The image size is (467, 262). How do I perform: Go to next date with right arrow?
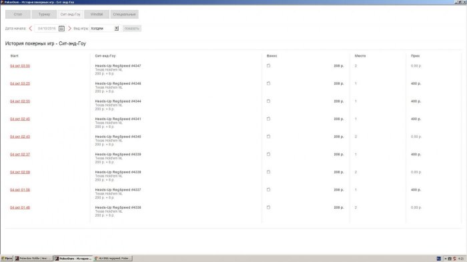coord(69,28)
